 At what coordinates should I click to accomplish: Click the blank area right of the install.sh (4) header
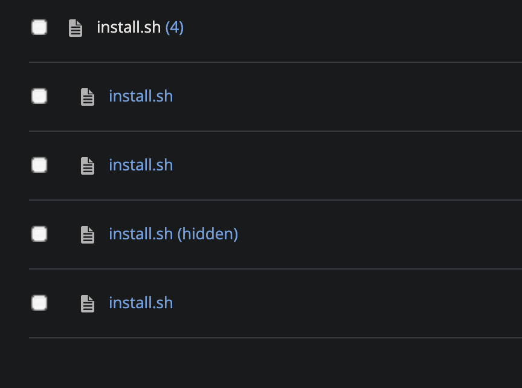click(x=353, y=27)
